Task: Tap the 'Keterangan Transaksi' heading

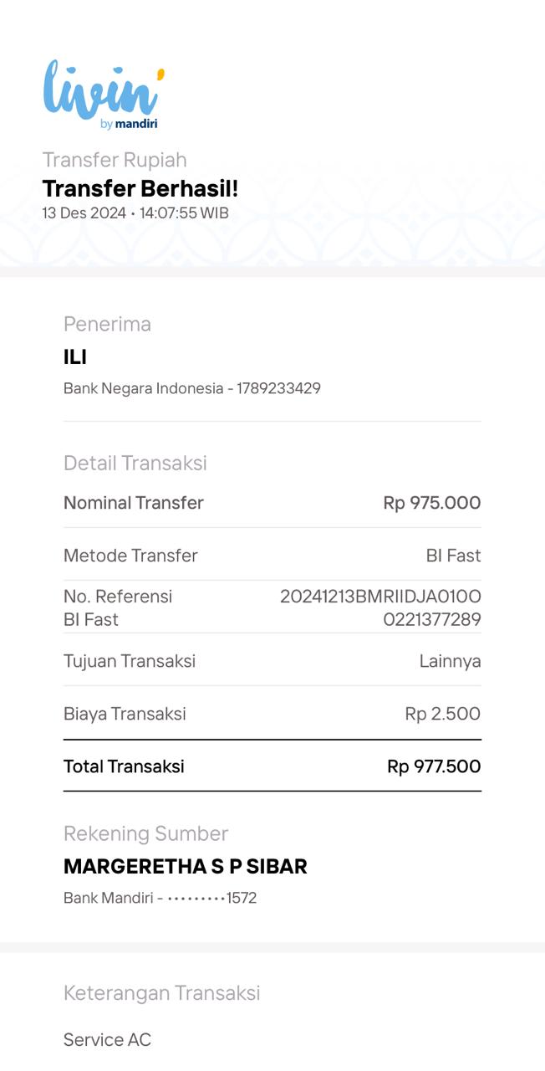Action: (x=162, y=992)
